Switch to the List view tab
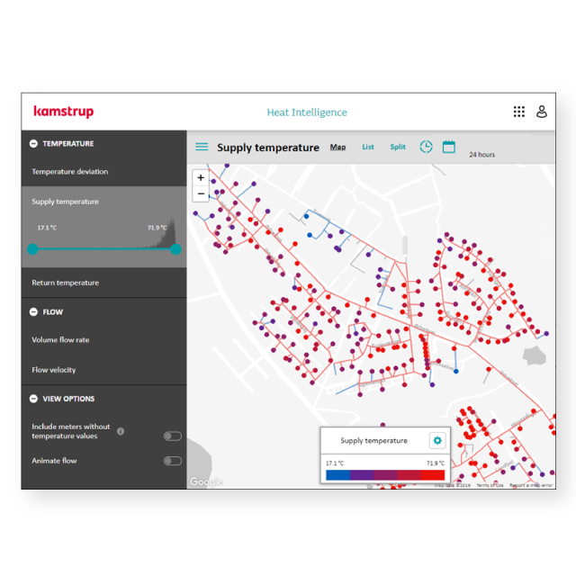The image size is (576, 576). tap(368, 147)
